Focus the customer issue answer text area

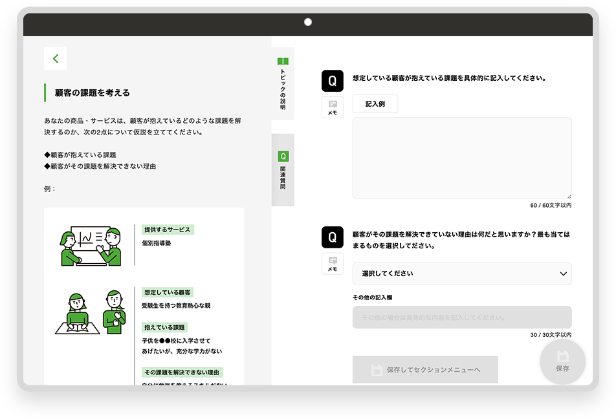[462, 158]
